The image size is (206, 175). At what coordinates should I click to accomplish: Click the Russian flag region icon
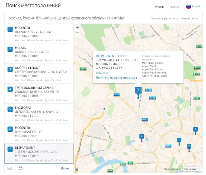click(188, 7)
